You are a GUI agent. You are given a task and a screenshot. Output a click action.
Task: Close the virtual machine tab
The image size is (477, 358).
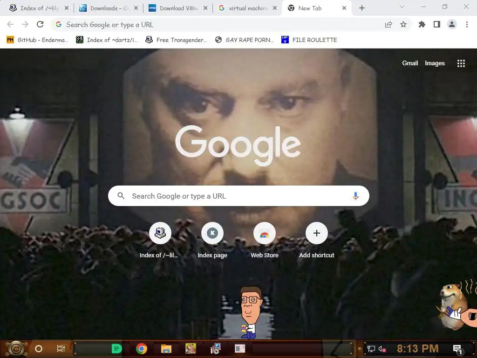click(275, 8)
